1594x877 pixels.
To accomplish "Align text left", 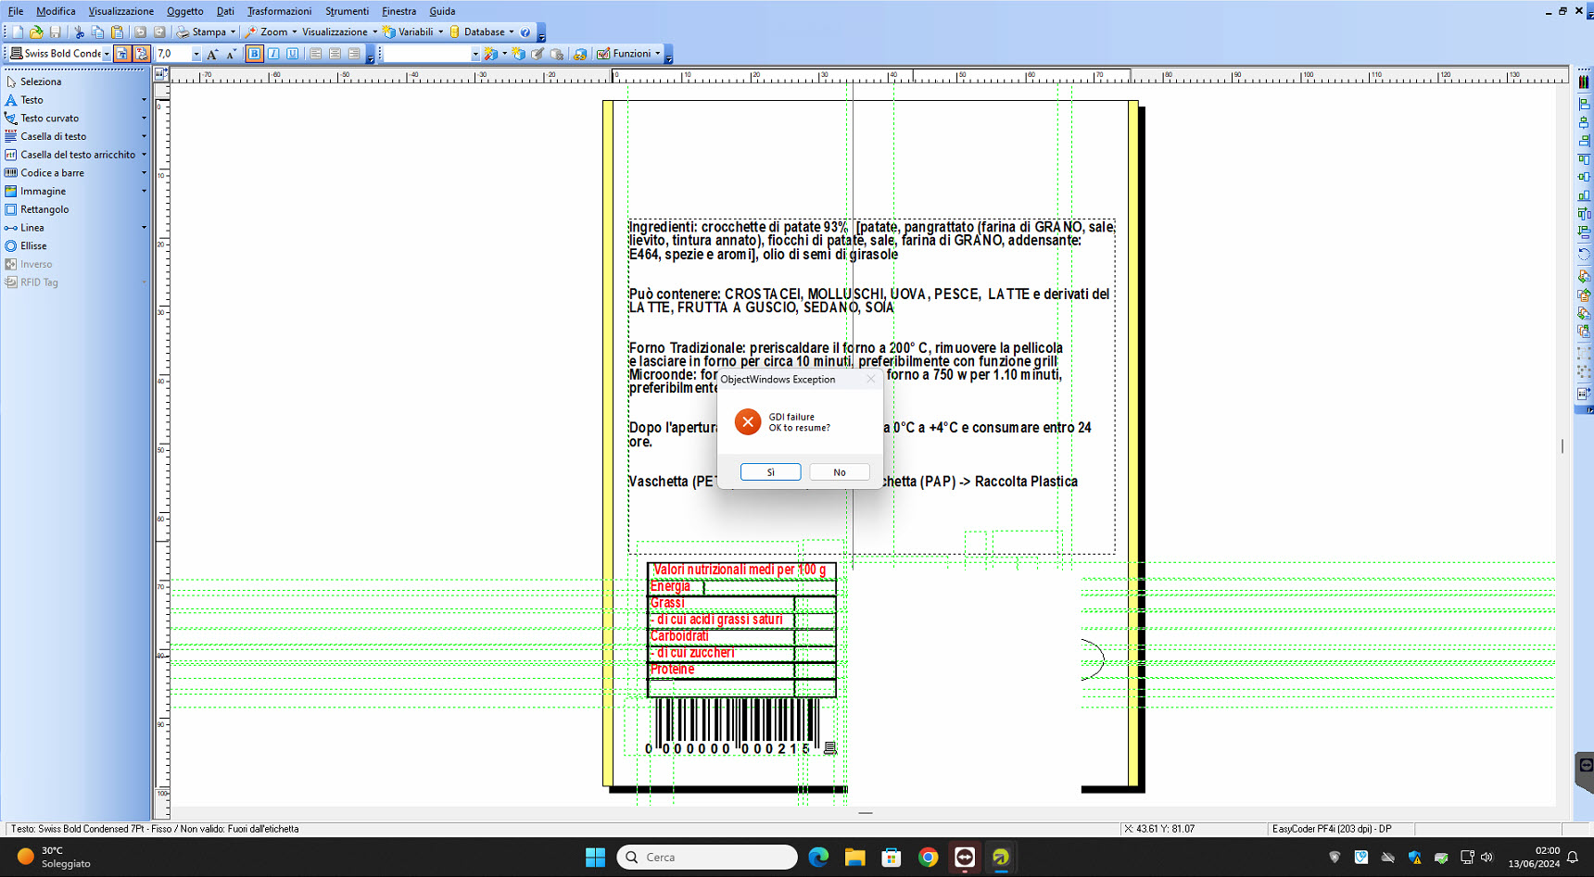I will coord(316,54).
